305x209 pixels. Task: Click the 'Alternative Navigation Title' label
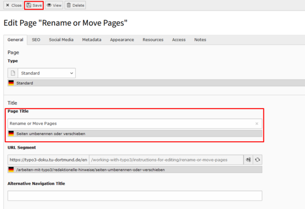coord(36,184)
